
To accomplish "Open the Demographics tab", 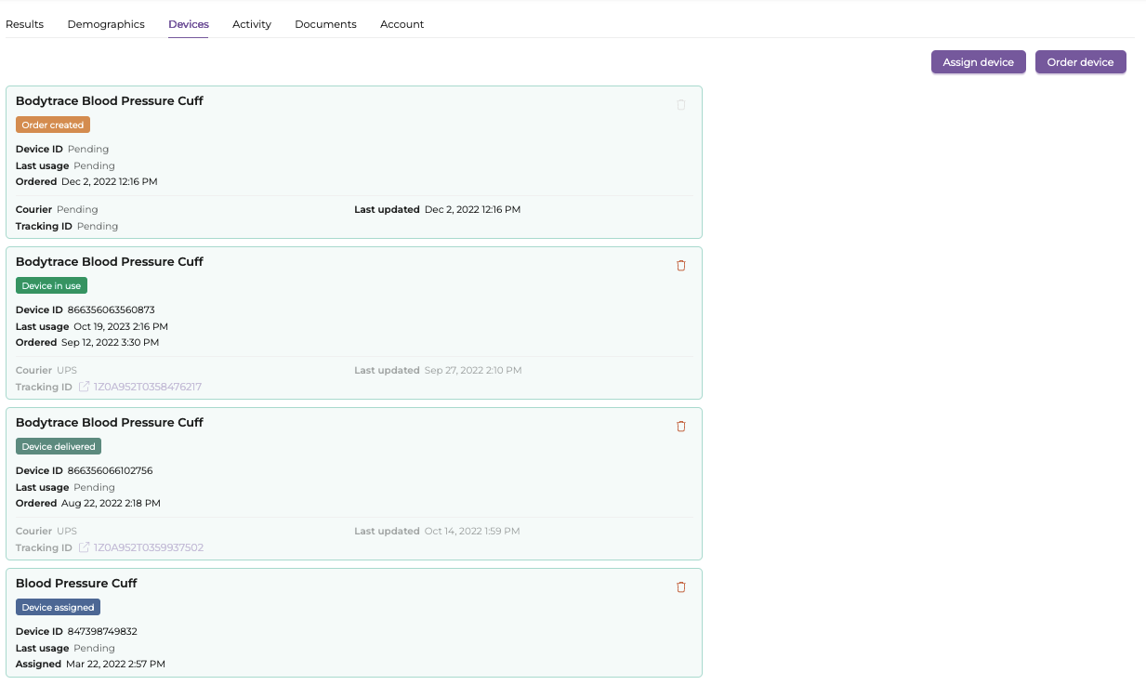I will pos(106,24).
